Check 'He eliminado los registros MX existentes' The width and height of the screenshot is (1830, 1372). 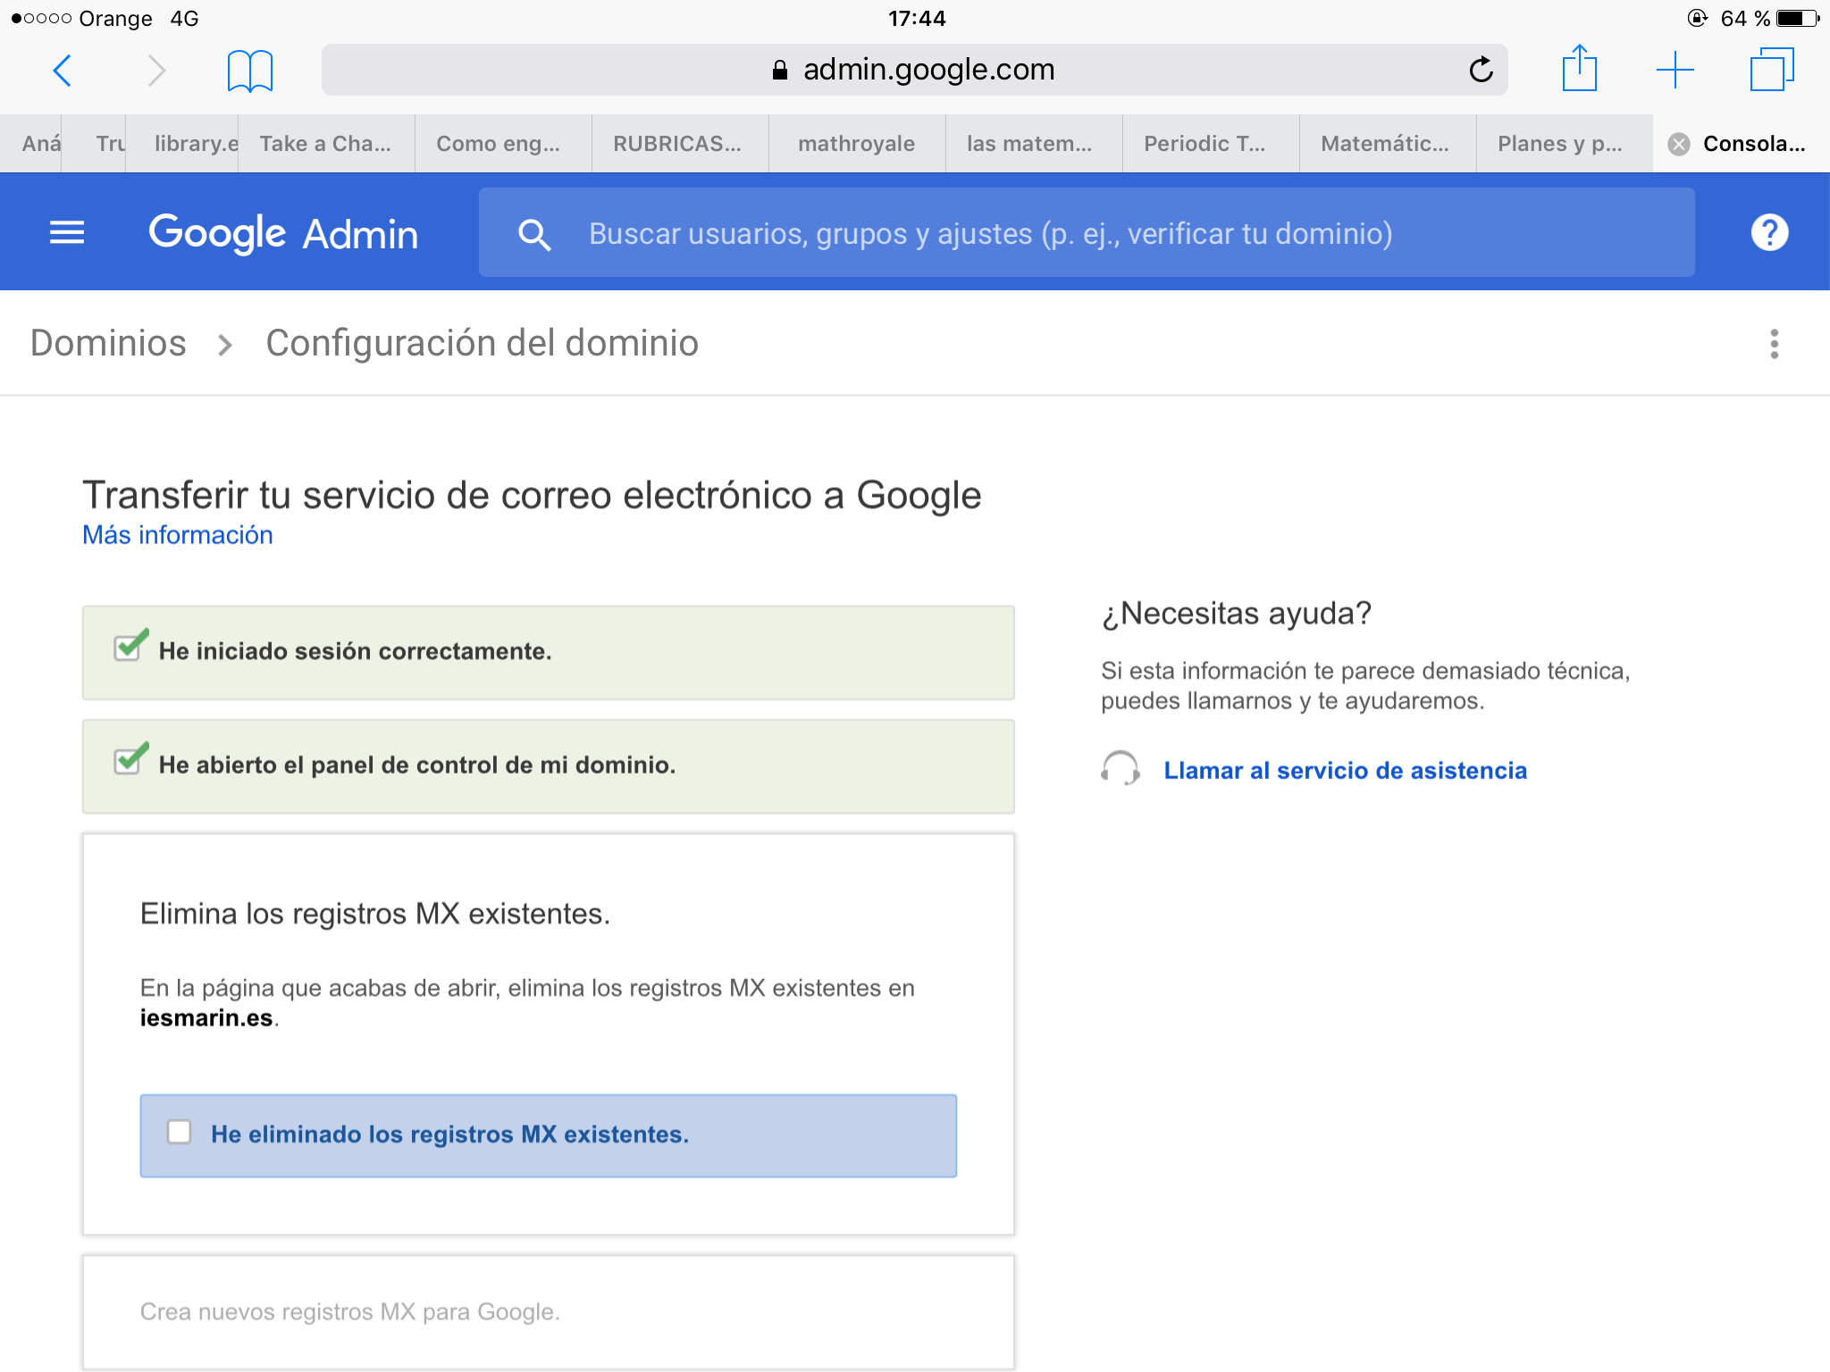pos(180,1133)
